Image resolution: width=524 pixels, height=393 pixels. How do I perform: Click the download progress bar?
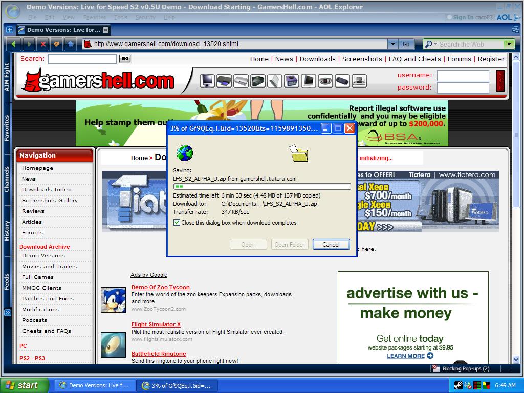(x=262, y=186)
